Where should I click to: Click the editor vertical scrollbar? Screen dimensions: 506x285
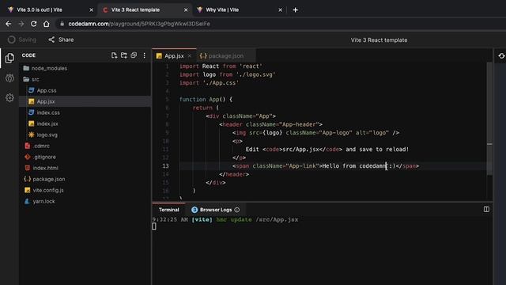[489, 119]
